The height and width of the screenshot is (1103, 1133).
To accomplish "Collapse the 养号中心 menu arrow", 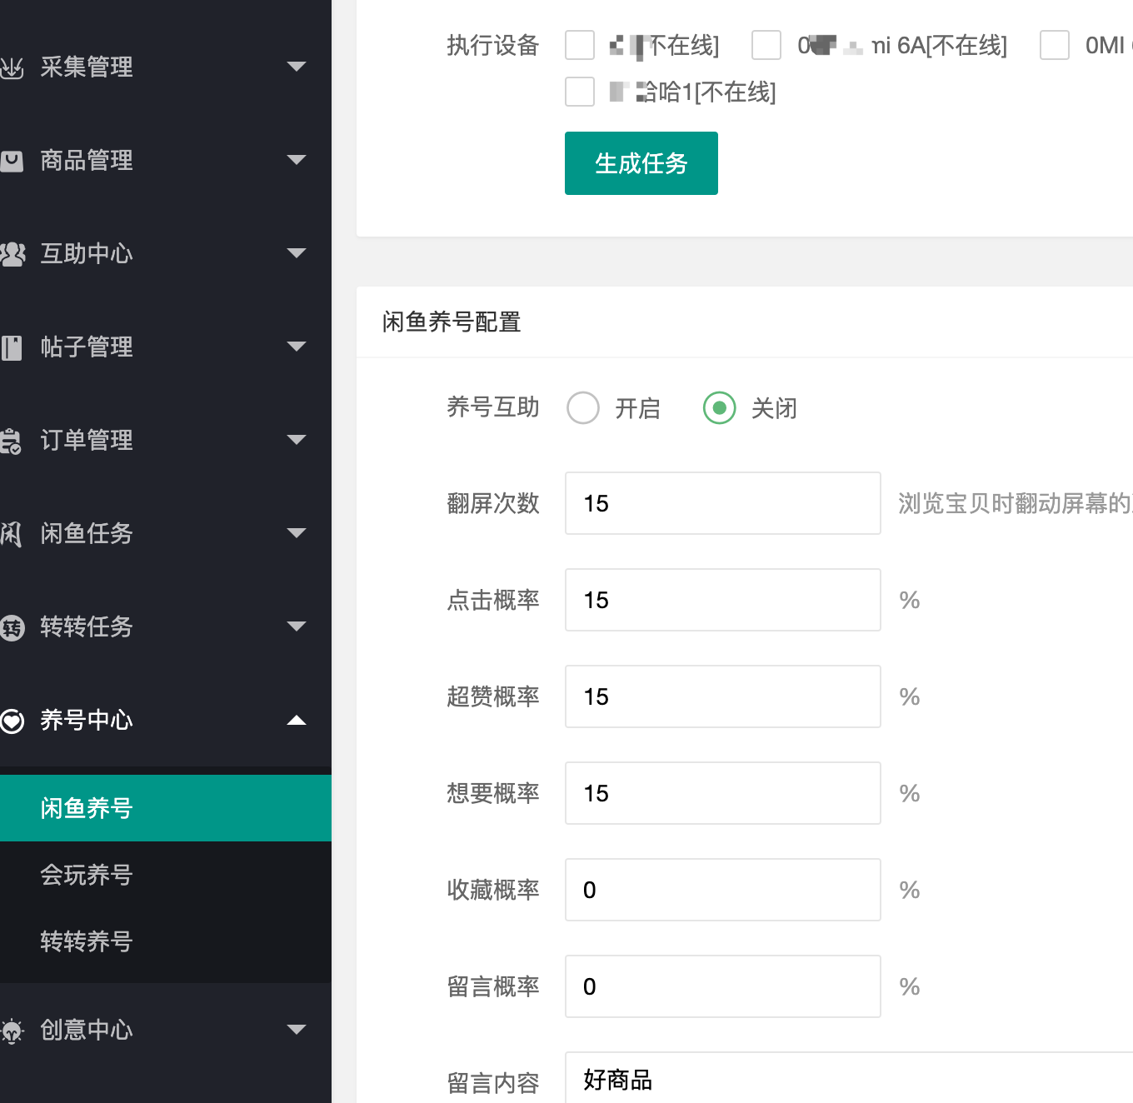I will (297, 721).
